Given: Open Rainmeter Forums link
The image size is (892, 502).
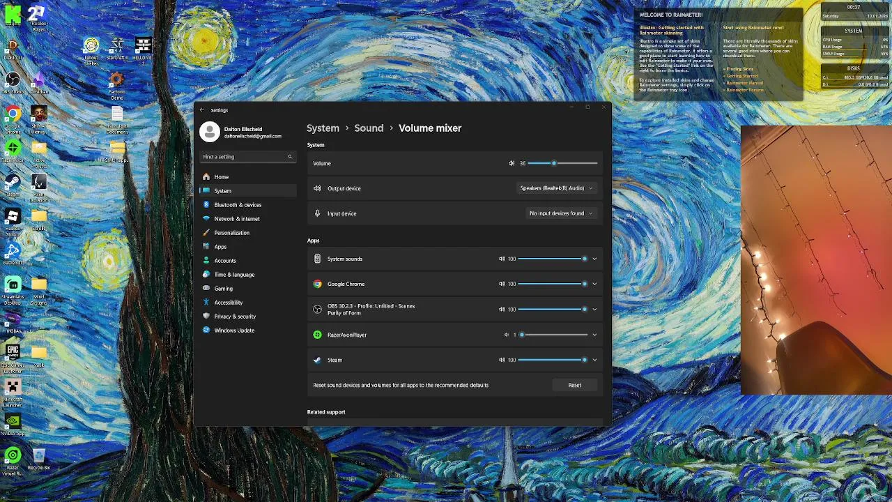Looking at the screenshot, I should (744, 90).
